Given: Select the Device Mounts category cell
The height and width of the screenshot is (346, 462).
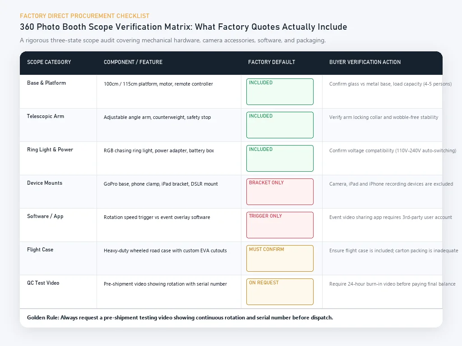Looking at the screenshot, I should pyautogui.click(x=58, y=192).
